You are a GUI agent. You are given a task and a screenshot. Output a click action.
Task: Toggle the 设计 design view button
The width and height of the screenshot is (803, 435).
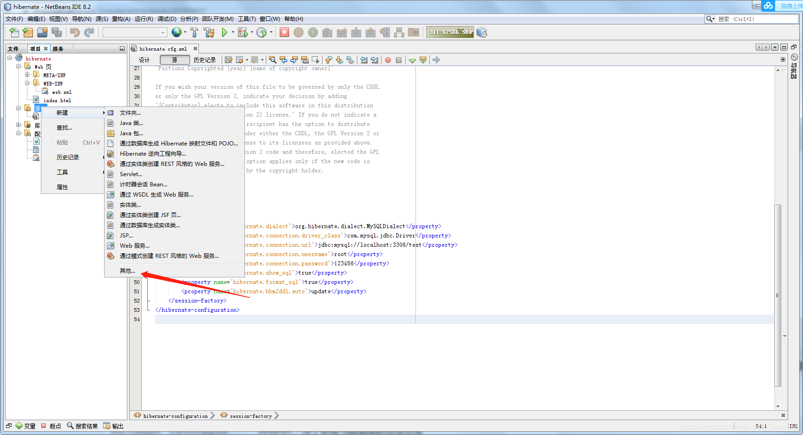145,60
